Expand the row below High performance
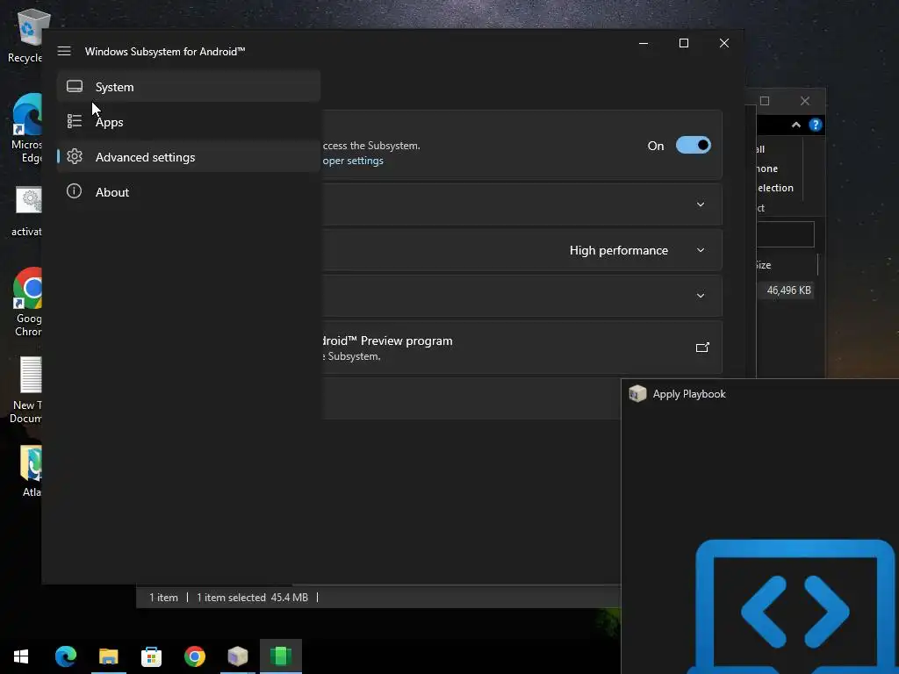 (521, 296)
